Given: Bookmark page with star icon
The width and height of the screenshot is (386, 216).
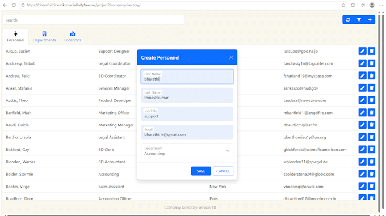Looking at the screenshot, I should point(343,5).
